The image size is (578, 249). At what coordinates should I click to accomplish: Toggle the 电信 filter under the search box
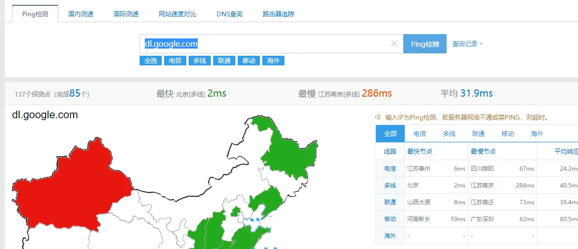[x=175, y=61]
